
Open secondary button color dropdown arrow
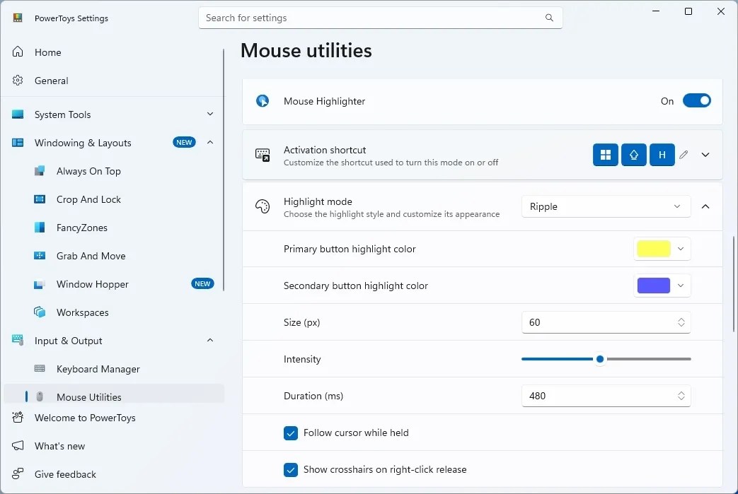[681, 286]
